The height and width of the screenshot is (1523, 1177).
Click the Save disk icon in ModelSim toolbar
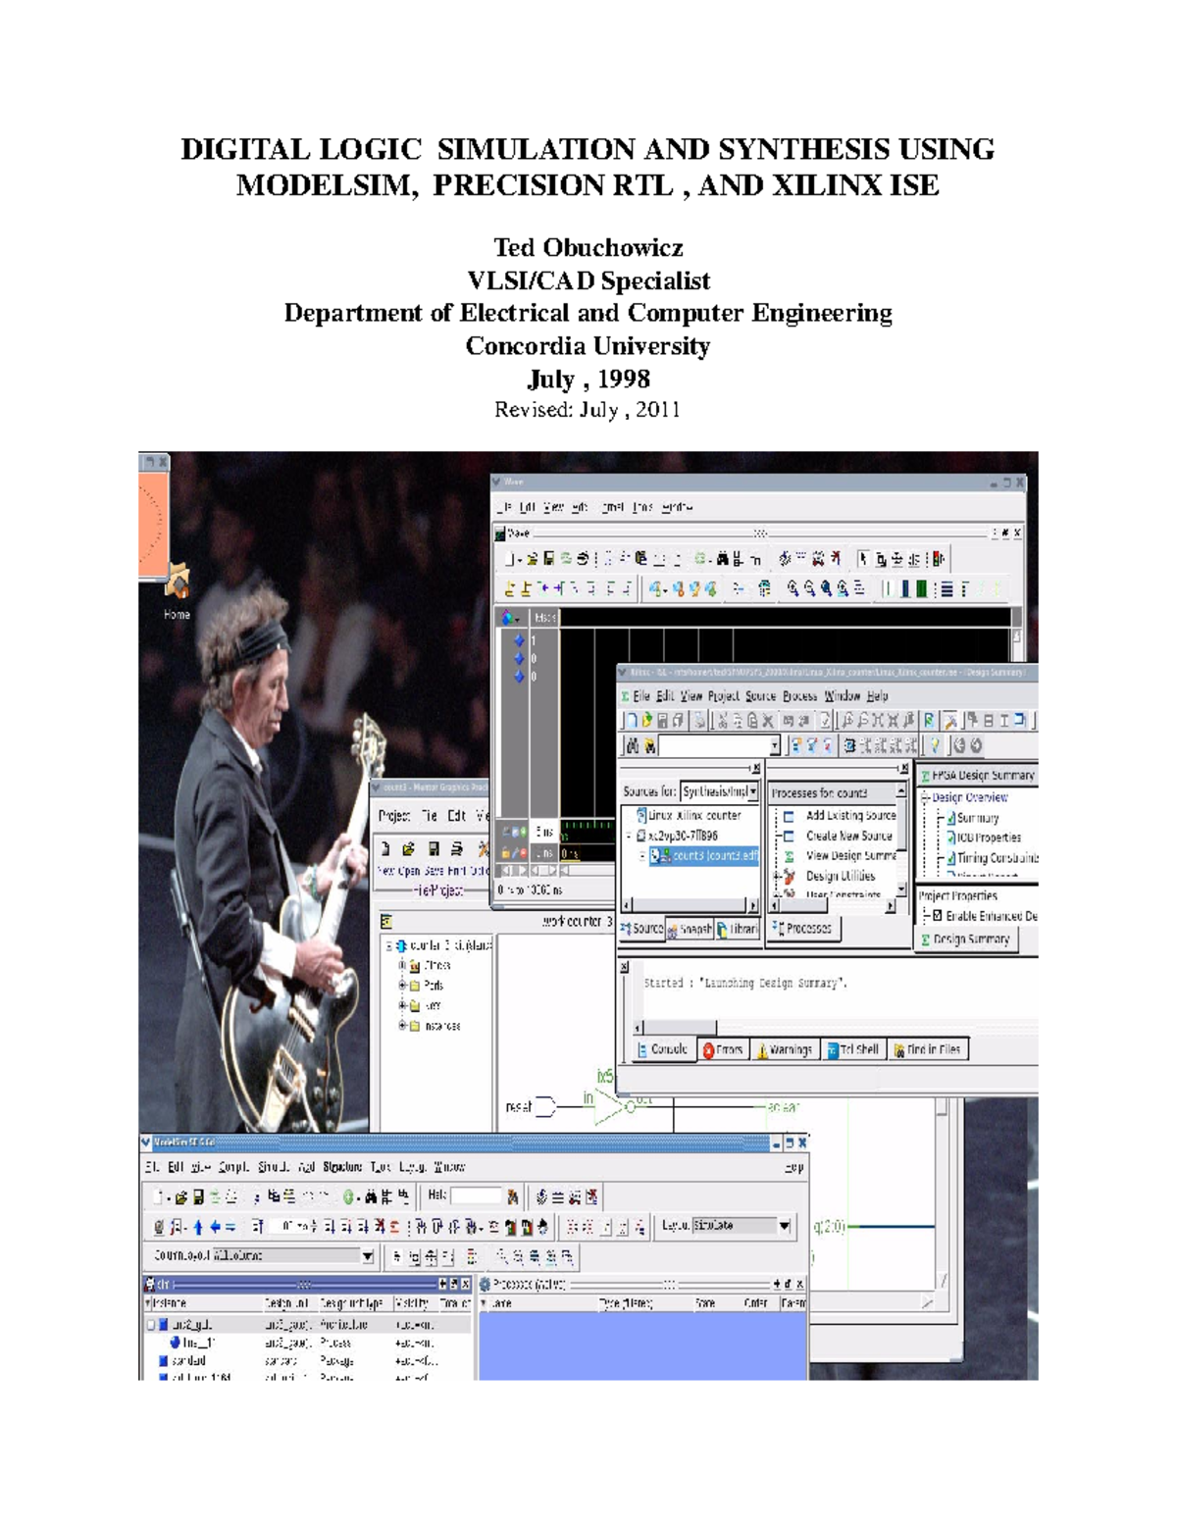pos(198,1197)
